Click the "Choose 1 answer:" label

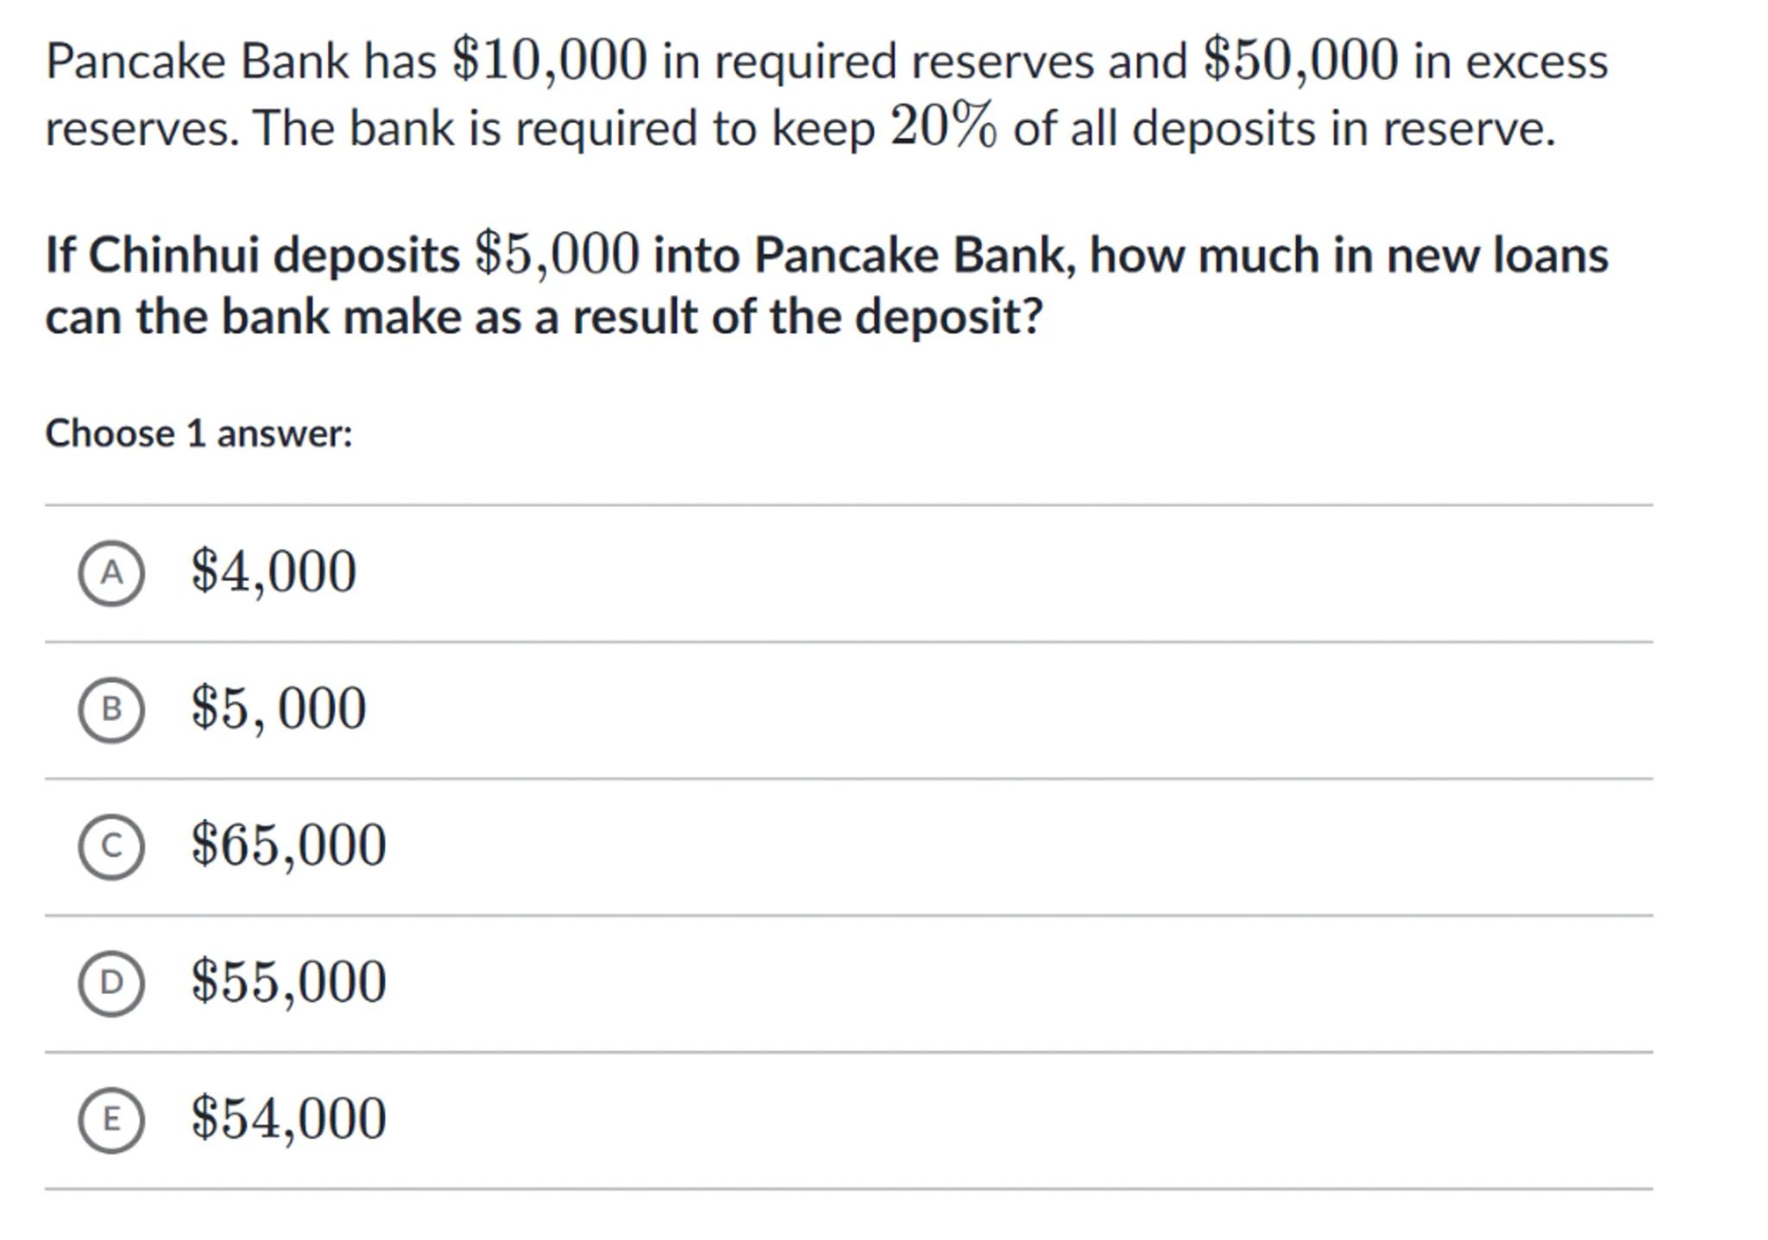pyautogui.click(x=199, y=433)
